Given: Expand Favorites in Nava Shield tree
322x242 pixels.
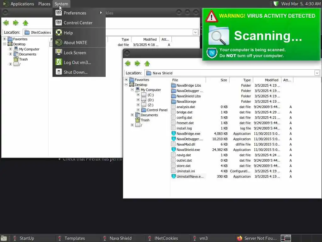Looking at the screenshot, I should [126, 80].
